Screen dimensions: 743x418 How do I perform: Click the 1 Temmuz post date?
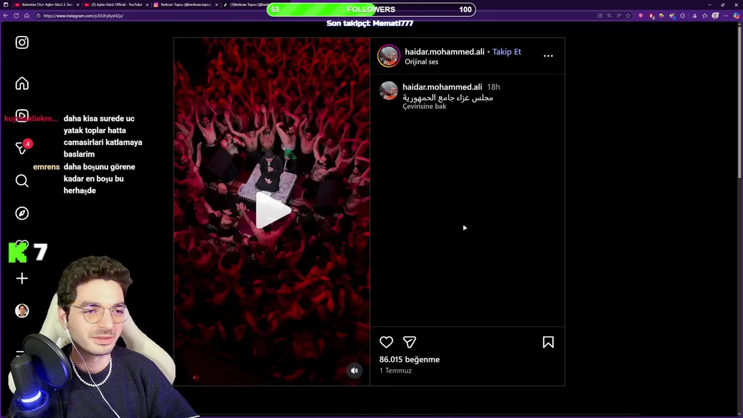[395, 370]
